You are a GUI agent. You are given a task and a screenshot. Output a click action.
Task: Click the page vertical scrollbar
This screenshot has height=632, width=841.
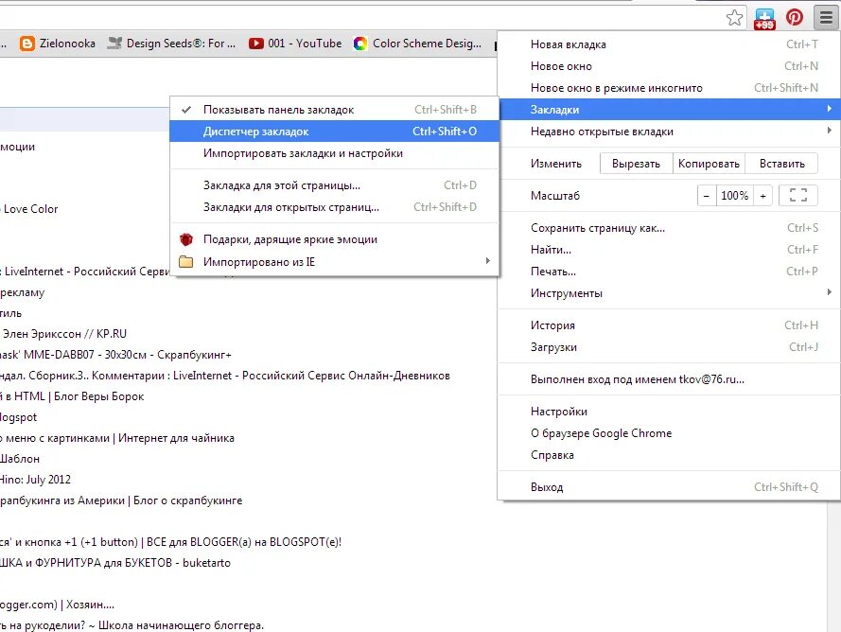pyautogui.click(x=832, y=566)
